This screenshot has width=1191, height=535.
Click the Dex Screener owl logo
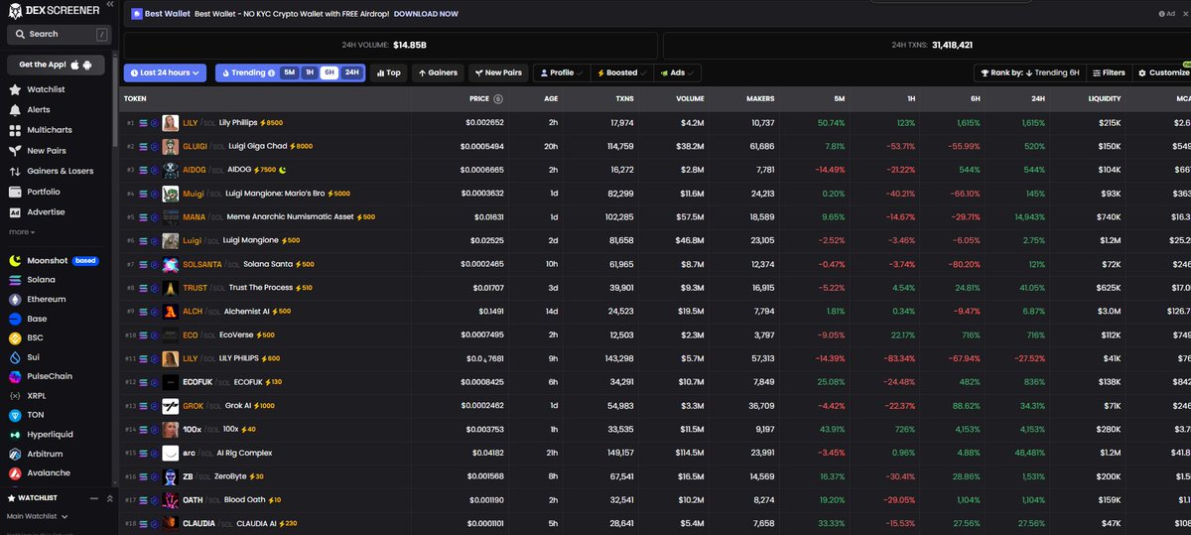point(16,10)
